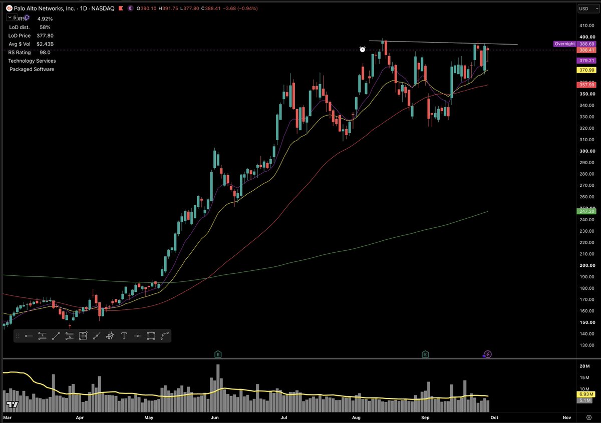Select the candlestick with diagonal line tool
The image size is (601, 423).
point(110,336)
